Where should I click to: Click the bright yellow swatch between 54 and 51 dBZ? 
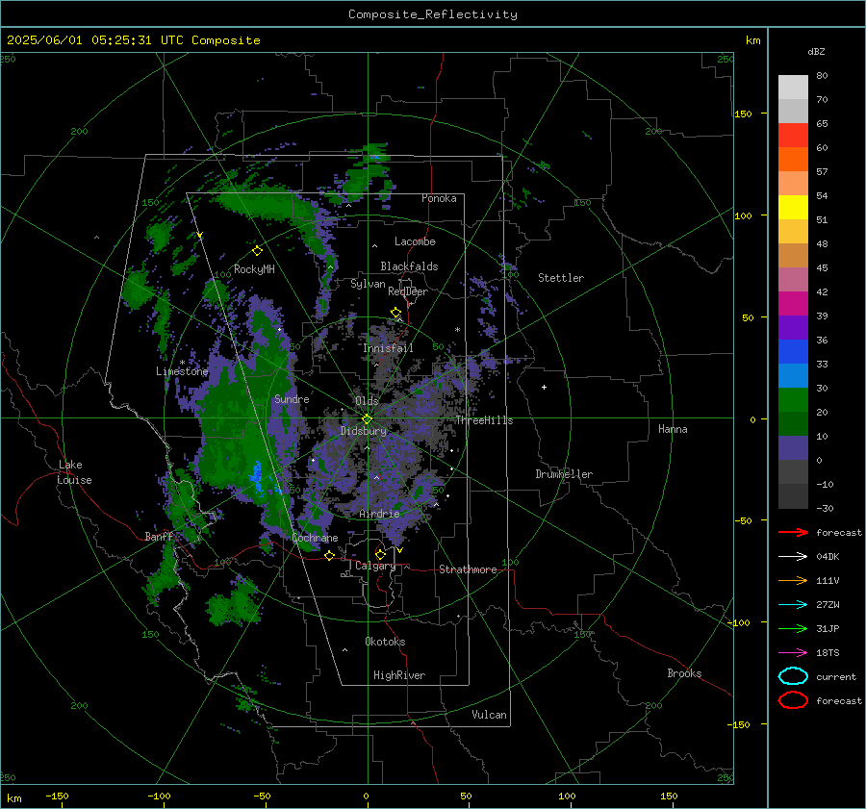[793, 208]
